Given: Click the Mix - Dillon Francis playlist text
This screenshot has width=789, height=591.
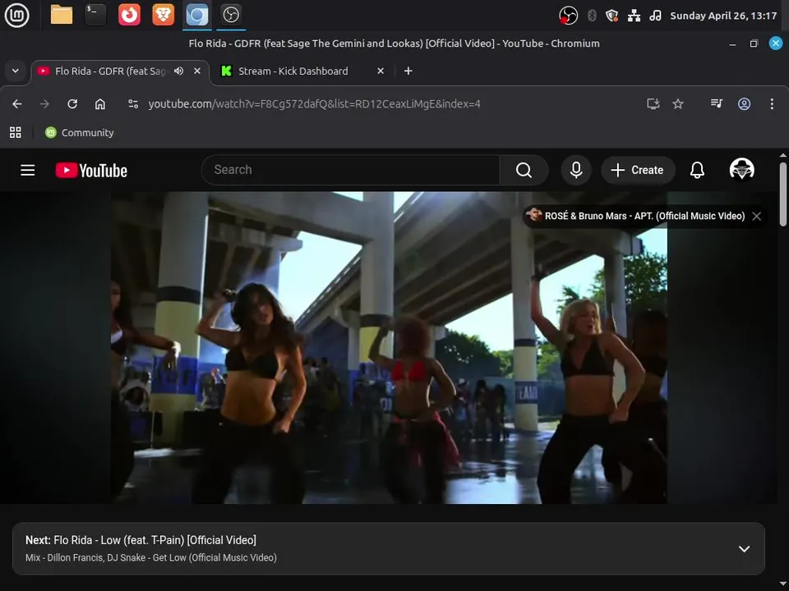Looking at the screenshot, I should click(x=151, y=558).
